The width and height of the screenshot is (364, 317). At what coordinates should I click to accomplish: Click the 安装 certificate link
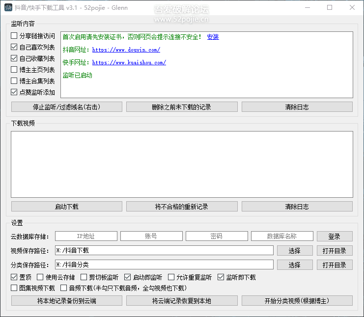(213, 37)
